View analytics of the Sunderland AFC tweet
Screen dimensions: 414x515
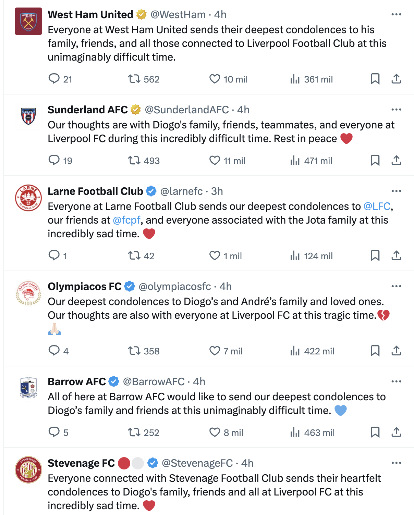click(x=295, y=161)
